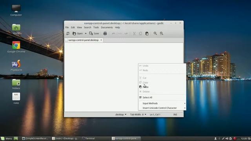This screenshot has height=141, width=251.
Task: Open the Computer desktop icon
Action: coord(16,11)
